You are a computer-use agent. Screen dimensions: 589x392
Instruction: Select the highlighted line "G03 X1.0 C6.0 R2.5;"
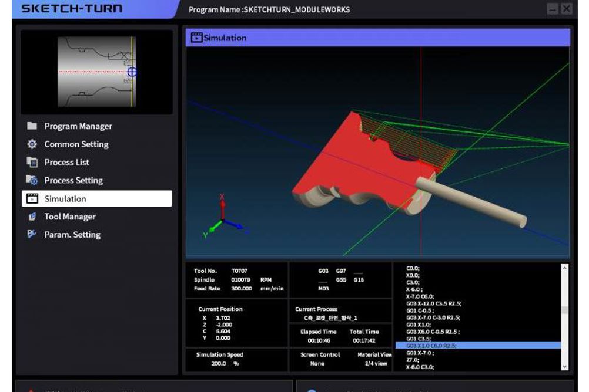click(x=478, y=346)
